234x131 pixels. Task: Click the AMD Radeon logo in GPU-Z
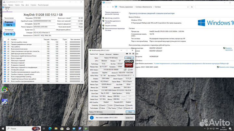(129, 64)
